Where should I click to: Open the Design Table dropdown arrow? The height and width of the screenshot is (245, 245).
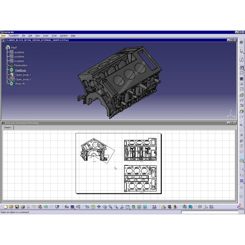pyautogui.click(x=74, y=209)
